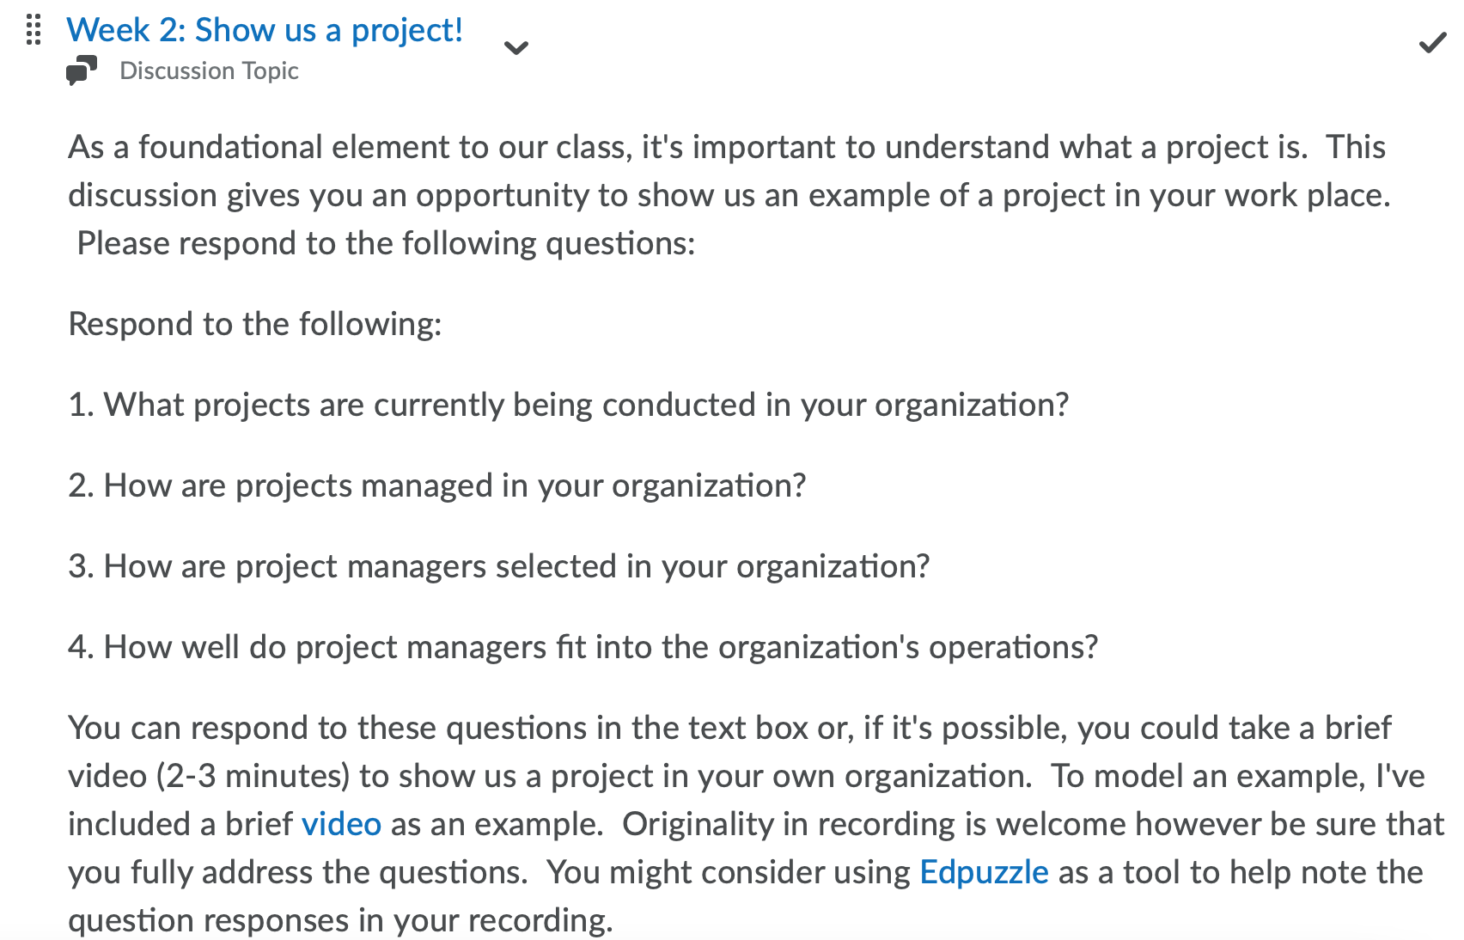Click the Discussion Topic label
The image size is (1464, 940).
click(209, 70)
